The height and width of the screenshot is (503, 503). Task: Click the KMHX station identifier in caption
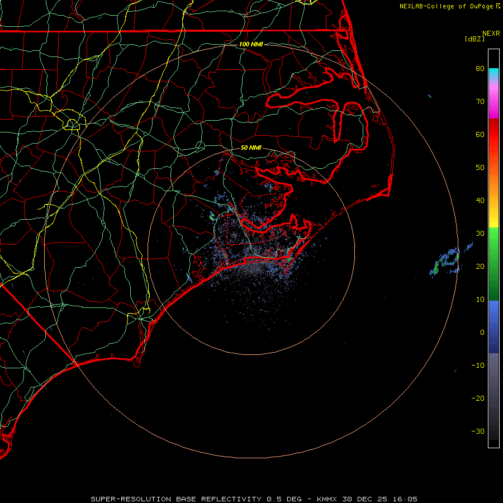(x=326, y=499)
